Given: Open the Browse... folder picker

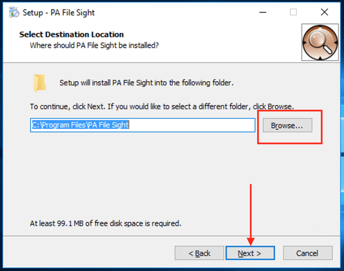Looking at the screenshot, I should point(287,126).
